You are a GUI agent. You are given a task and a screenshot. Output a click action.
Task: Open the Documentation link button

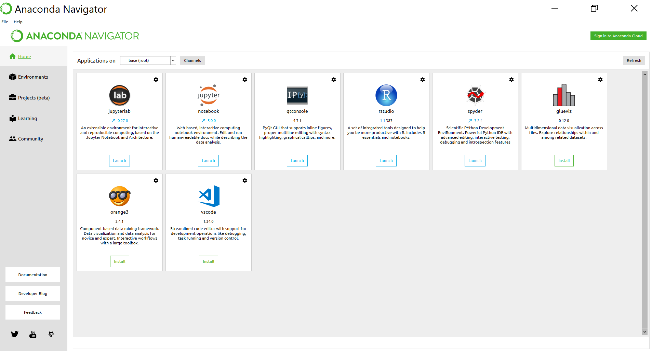tap(33, 275)
